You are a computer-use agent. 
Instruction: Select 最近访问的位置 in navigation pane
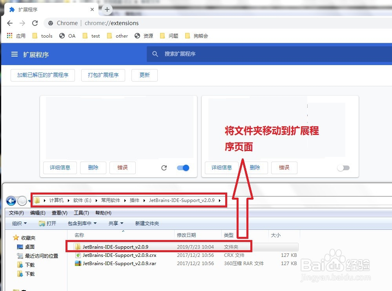[38, 256]
